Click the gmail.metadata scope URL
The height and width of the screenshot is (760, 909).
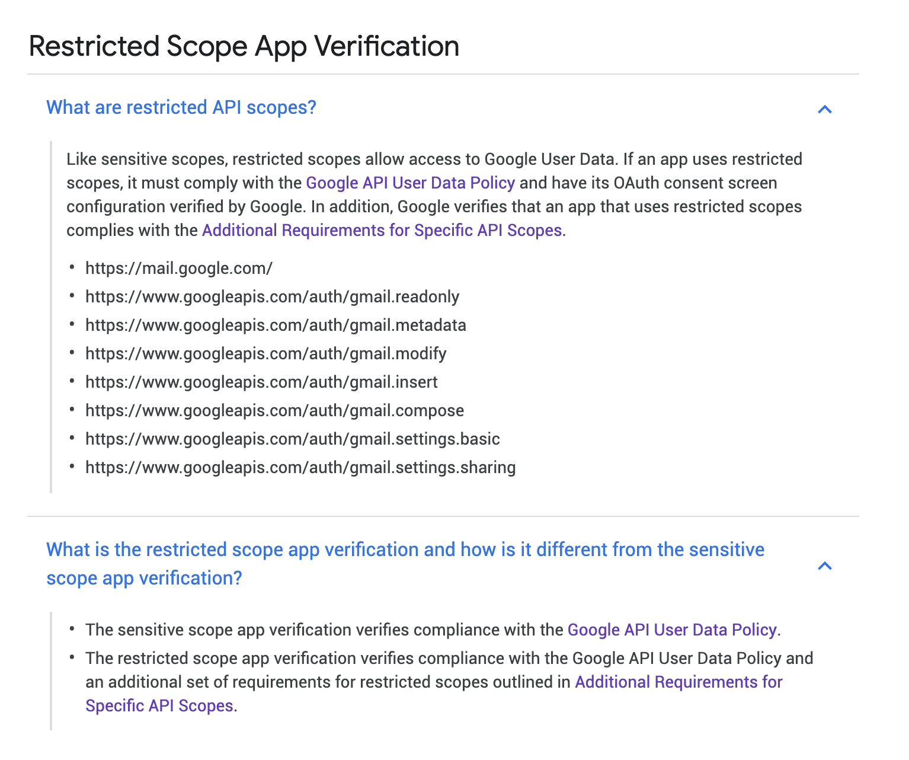point(276,325)
